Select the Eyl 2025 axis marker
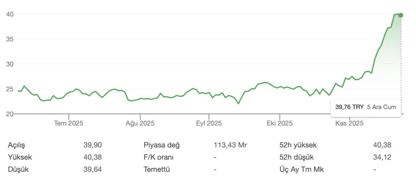The image size is (416, 184). point(209,123)
